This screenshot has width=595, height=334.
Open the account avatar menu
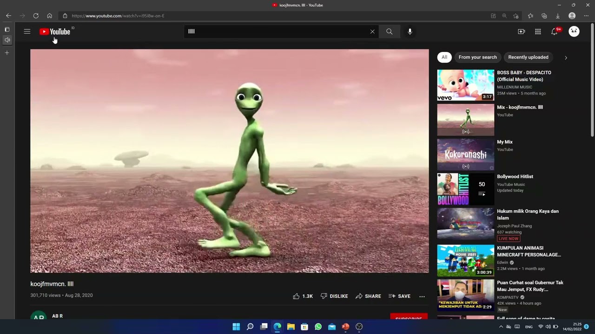click(x=574, y=32)
